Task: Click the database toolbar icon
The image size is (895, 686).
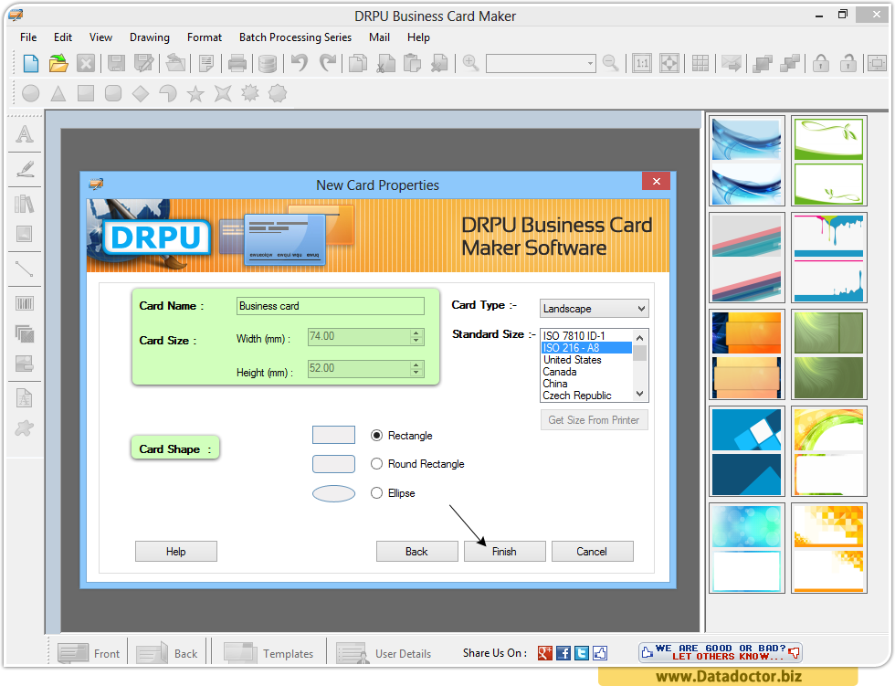Action: pyautogui.click(x=267, y=63)
